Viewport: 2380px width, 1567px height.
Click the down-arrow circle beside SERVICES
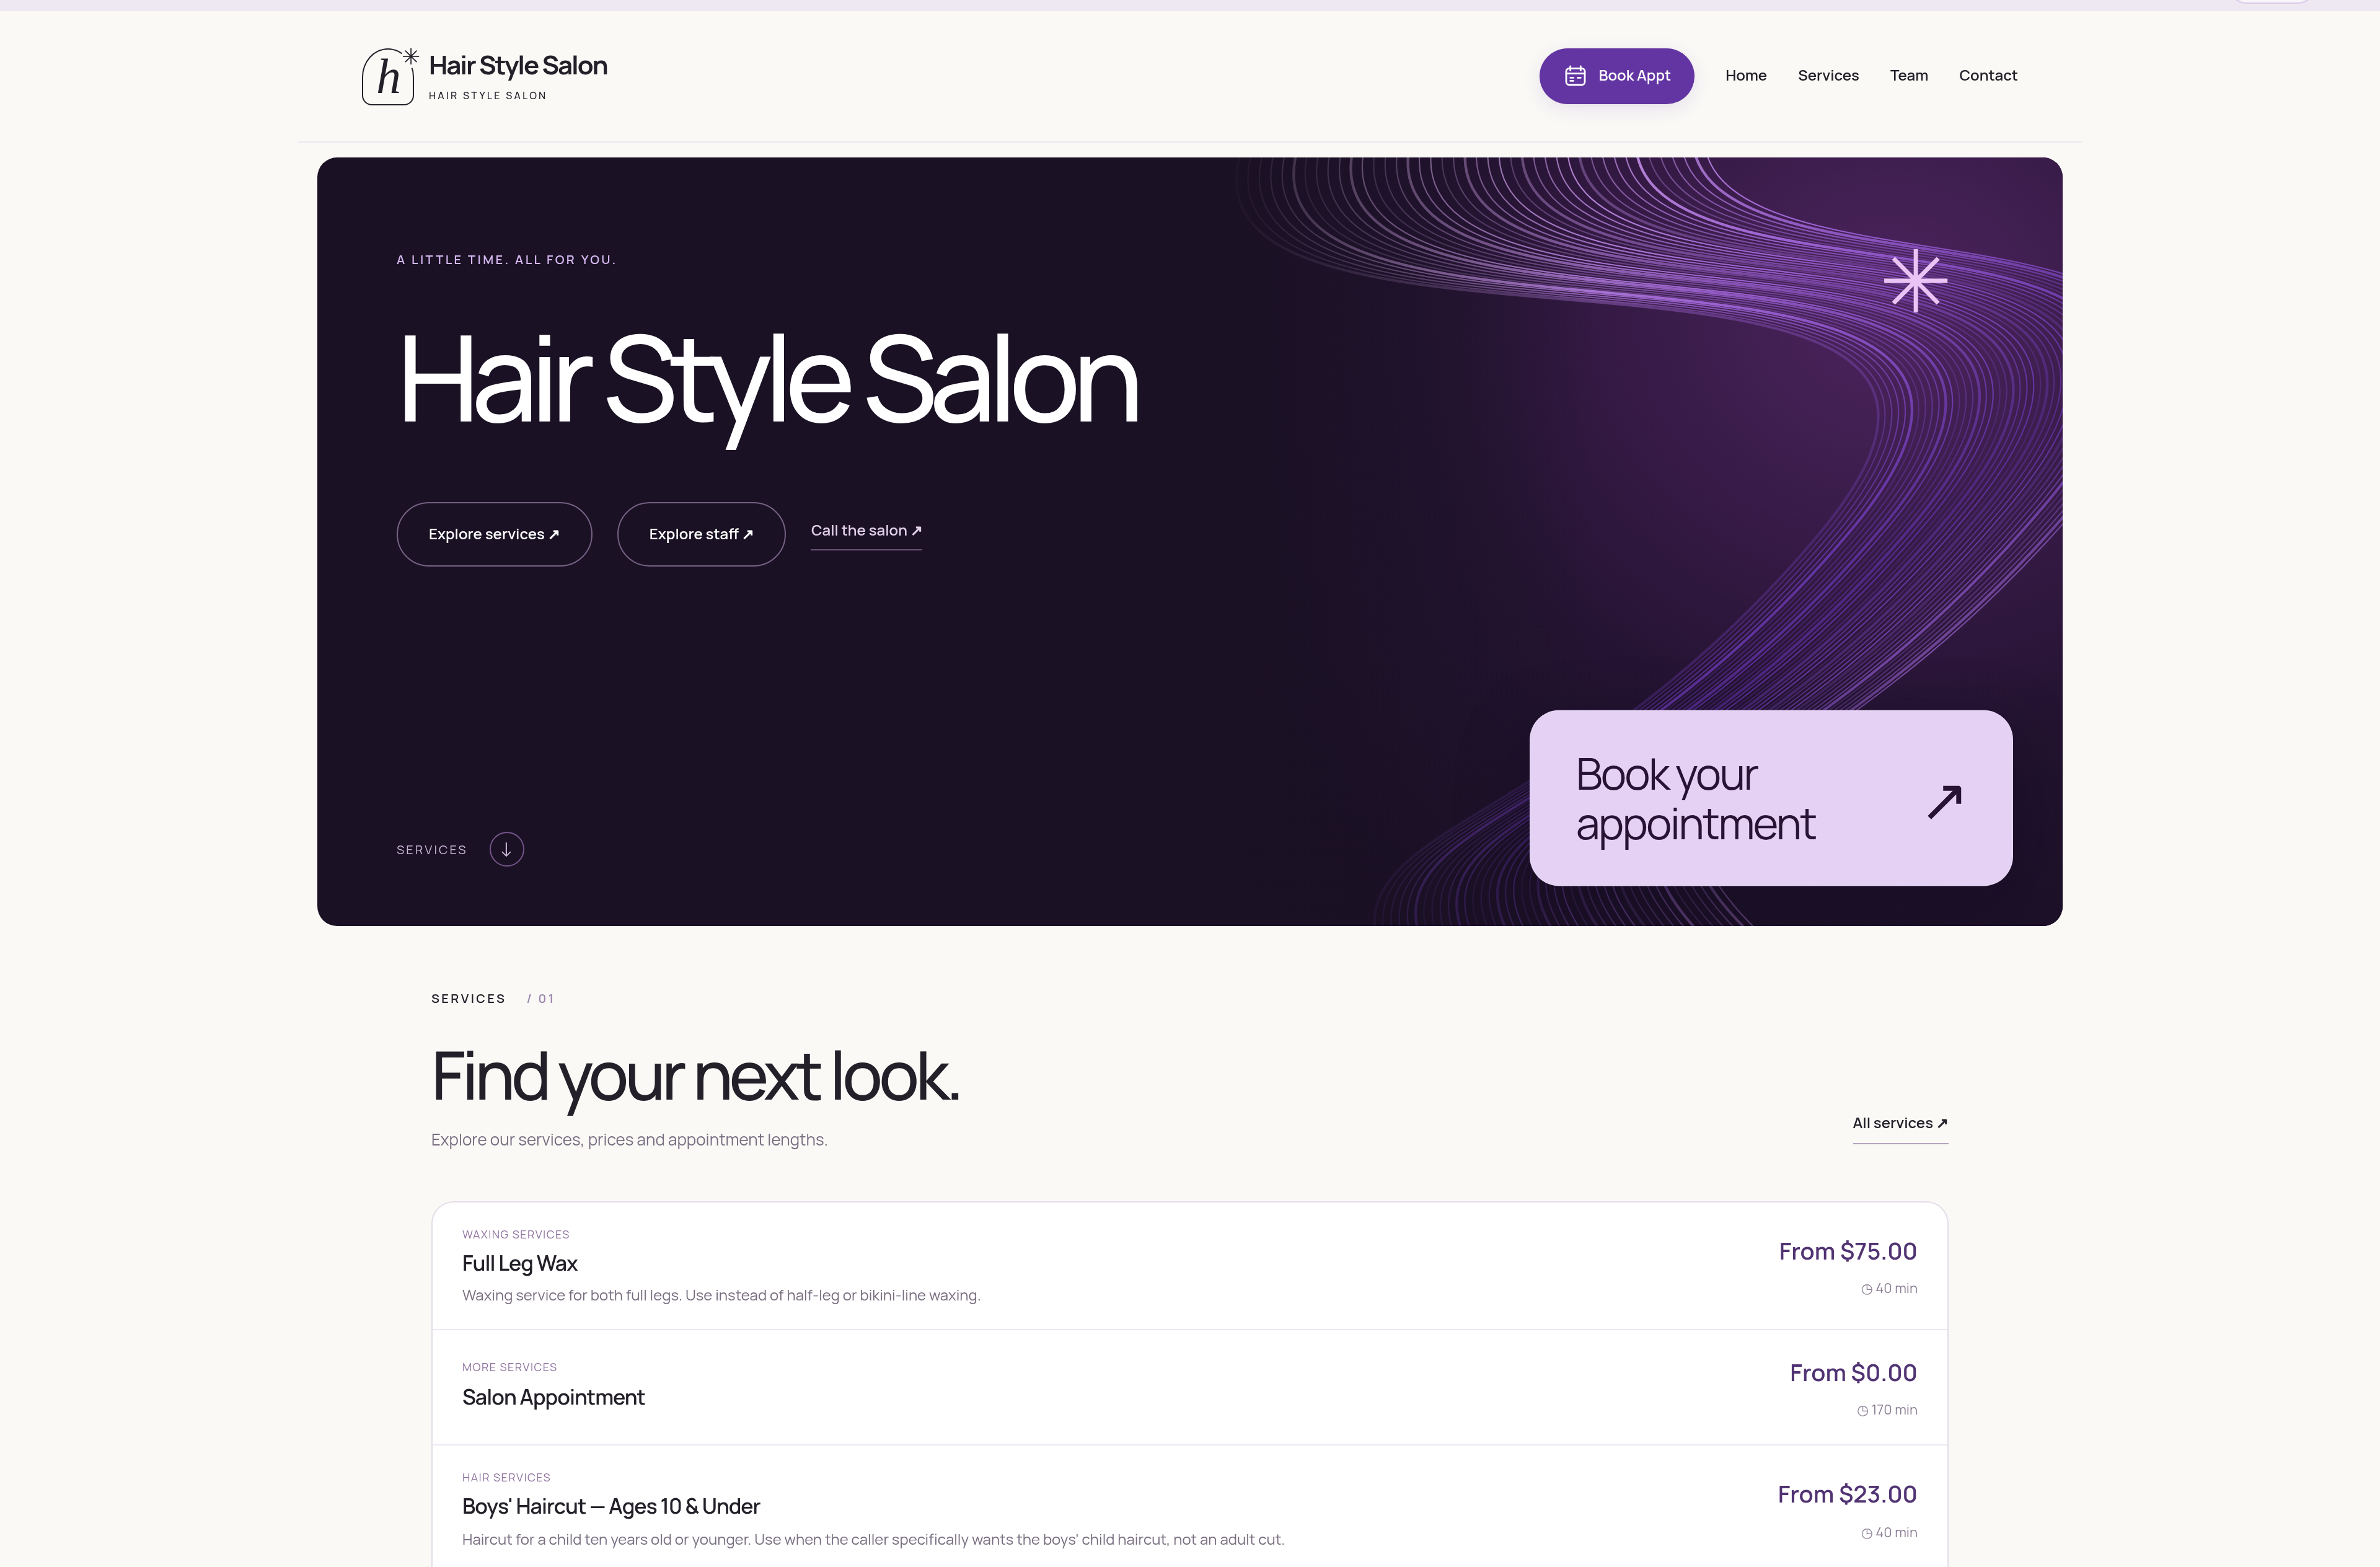point(506,849)
